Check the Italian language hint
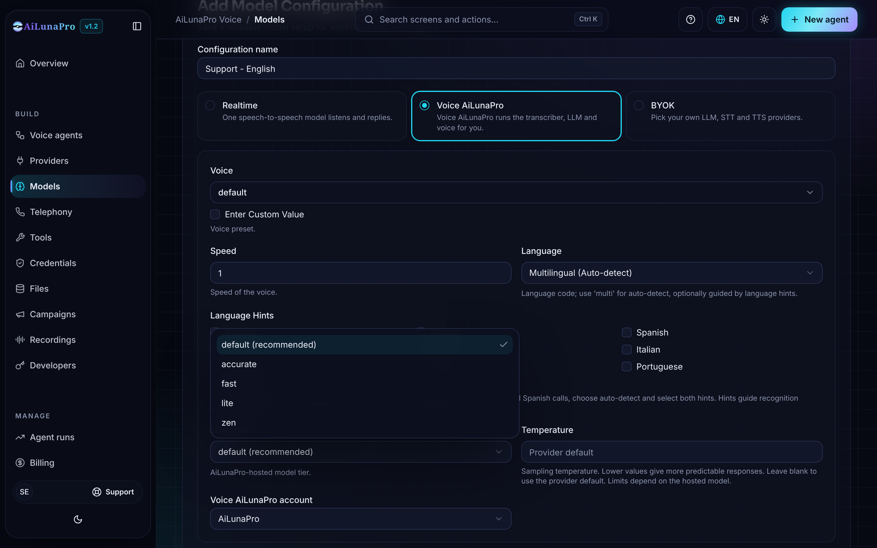Screen dimensions: 877x548 tap(626, 350)
